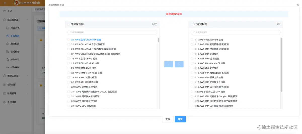
Task: Check 1.2 AWS 多因素认证 MFA 检测
Action: click(192, 92)
